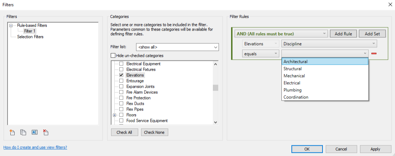395x156 pixels.
Task: Click the Delete filter icon
Action: (45, 133)
